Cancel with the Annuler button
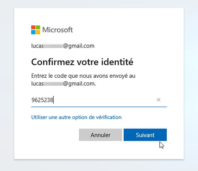198x171 pixels. tap(100, 135)
